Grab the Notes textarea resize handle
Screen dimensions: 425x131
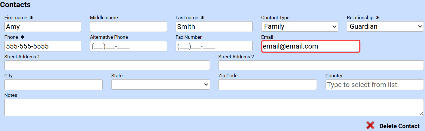click(422, 114)
